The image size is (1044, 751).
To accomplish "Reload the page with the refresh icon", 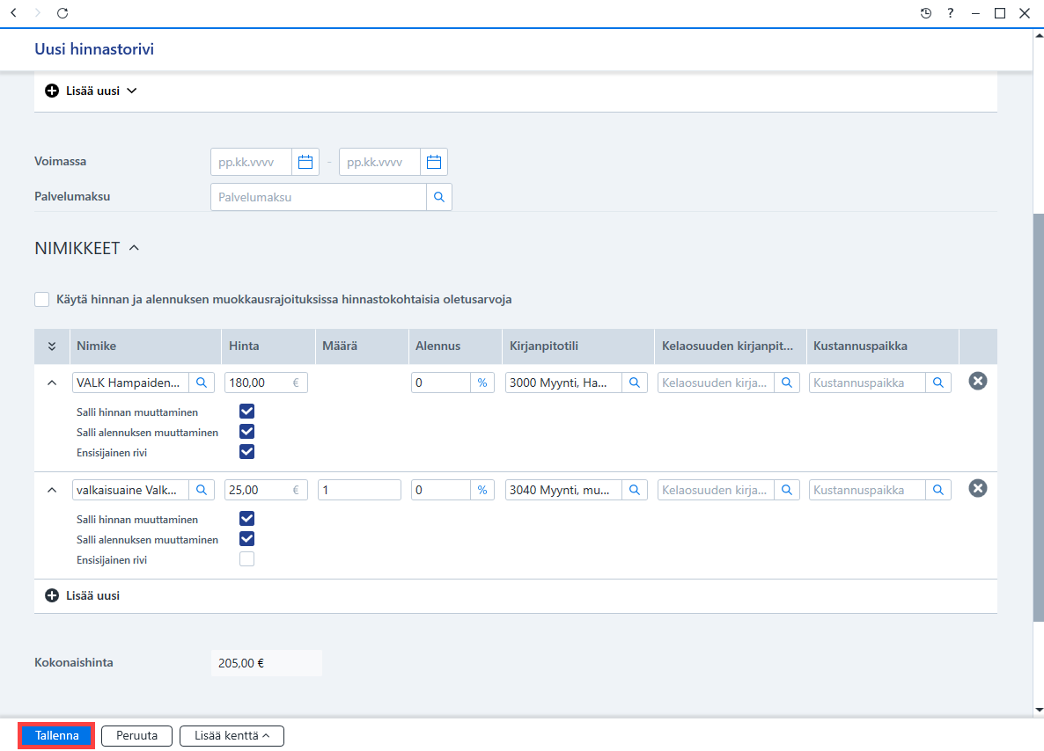I will pos(62,12).
